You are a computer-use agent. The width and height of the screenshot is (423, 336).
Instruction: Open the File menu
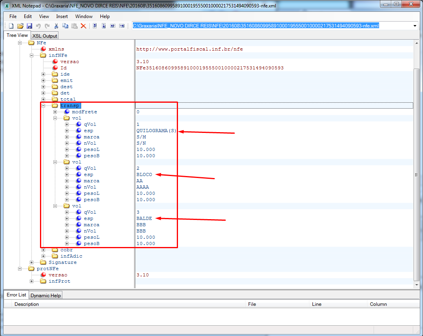[13, 16]
